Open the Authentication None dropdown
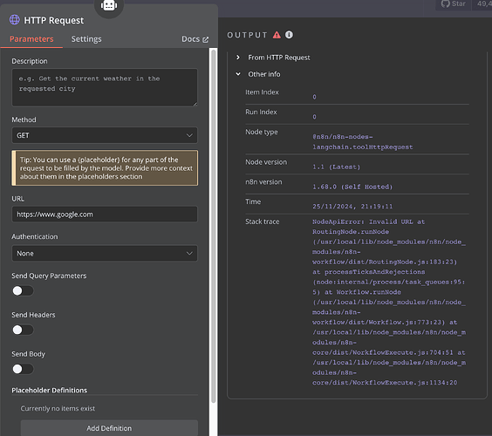The image size is (492, 436). coord(105,253)
